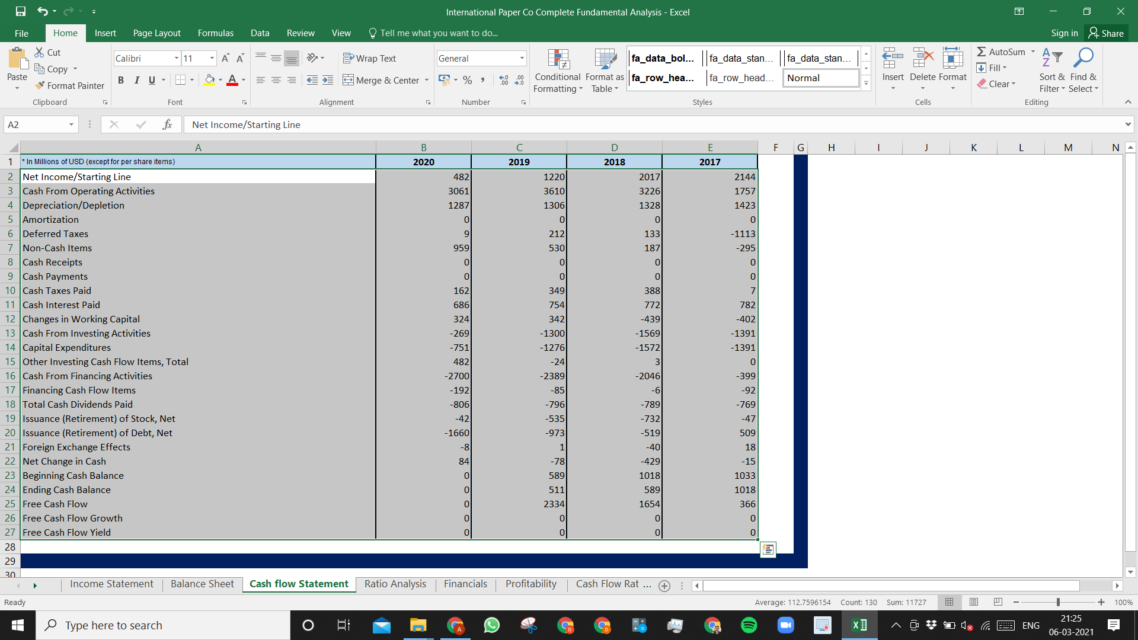Toggle Middle Align vertical alignment
The width and height of the screenshot is (1138, 640).
coord(276,58)
